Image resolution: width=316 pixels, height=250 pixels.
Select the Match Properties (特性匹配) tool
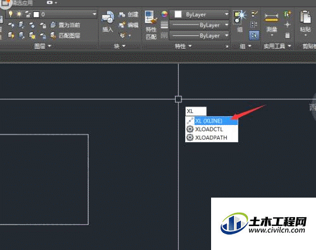pos(151,25)
